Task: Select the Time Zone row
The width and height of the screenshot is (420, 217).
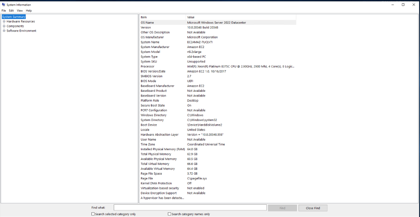Action: pyautogui.click(x=218, y=144)
